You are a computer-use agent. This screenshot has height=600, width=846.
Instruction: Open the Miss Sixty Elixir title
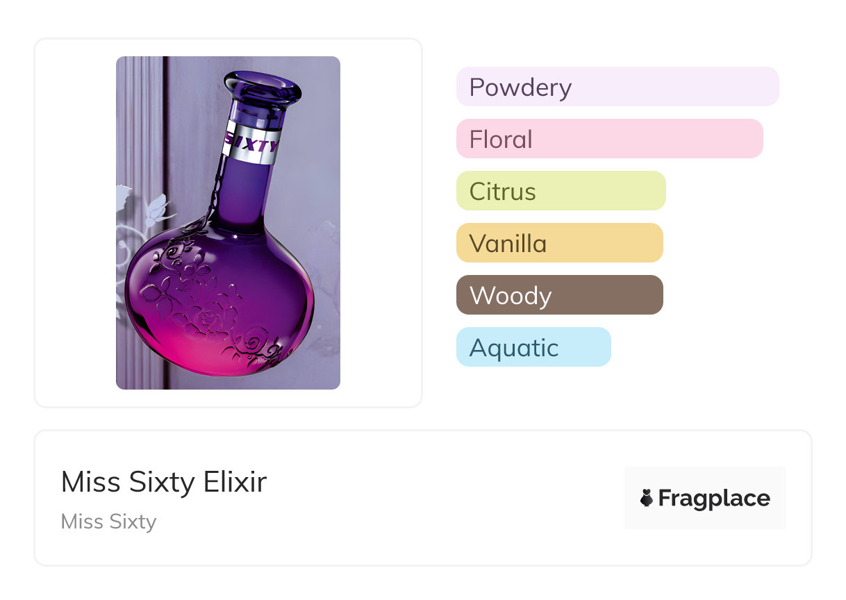164,482
